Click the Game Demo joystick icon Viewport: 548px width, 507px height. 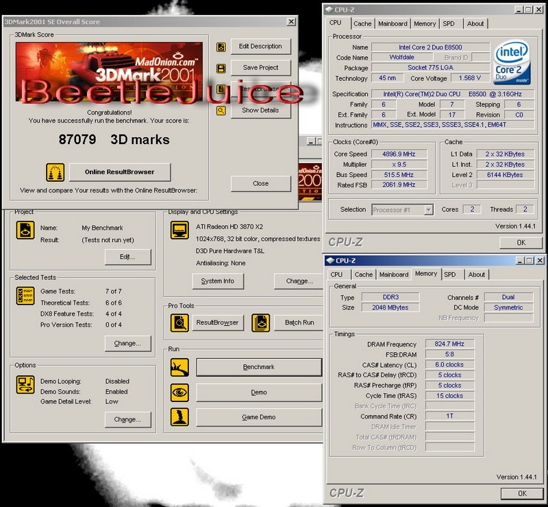tap(179, 417)
